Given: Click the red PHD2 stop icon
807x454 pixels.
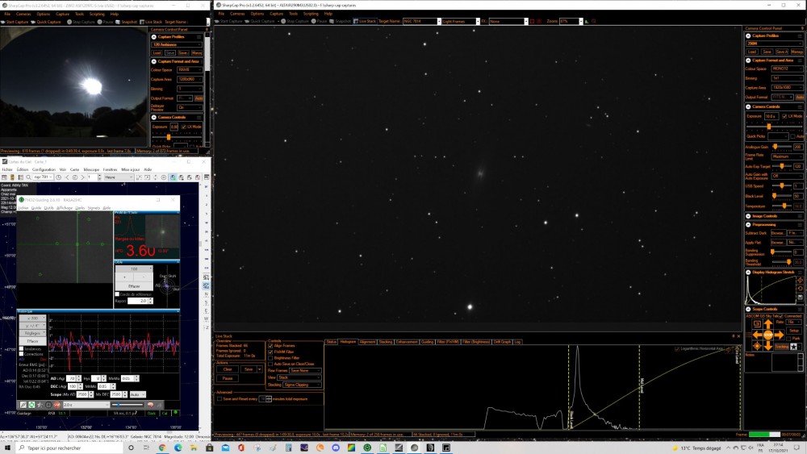Looking at the screenshot, I should (56, 405).
